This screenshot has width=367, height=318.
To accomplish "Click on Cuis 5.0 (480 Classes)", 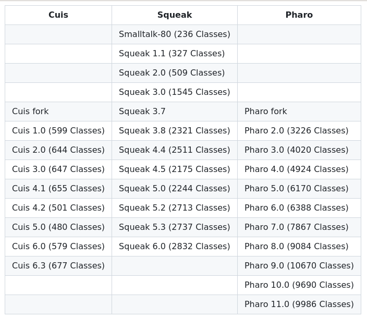I will pos(58,227).
